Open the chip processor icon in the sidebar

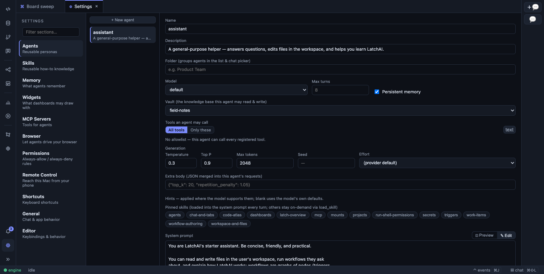pos(8,149)
